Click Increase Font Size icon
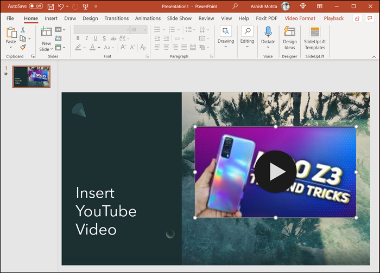Image resolution: width=380 pixels, height=273 pixels. pyautogui.click(x=123, y=47)
